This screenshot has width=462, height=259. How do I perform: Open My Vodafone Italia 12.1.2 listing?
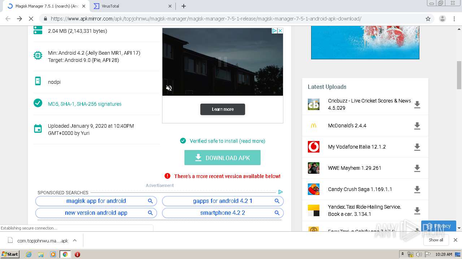coord(357,147)
